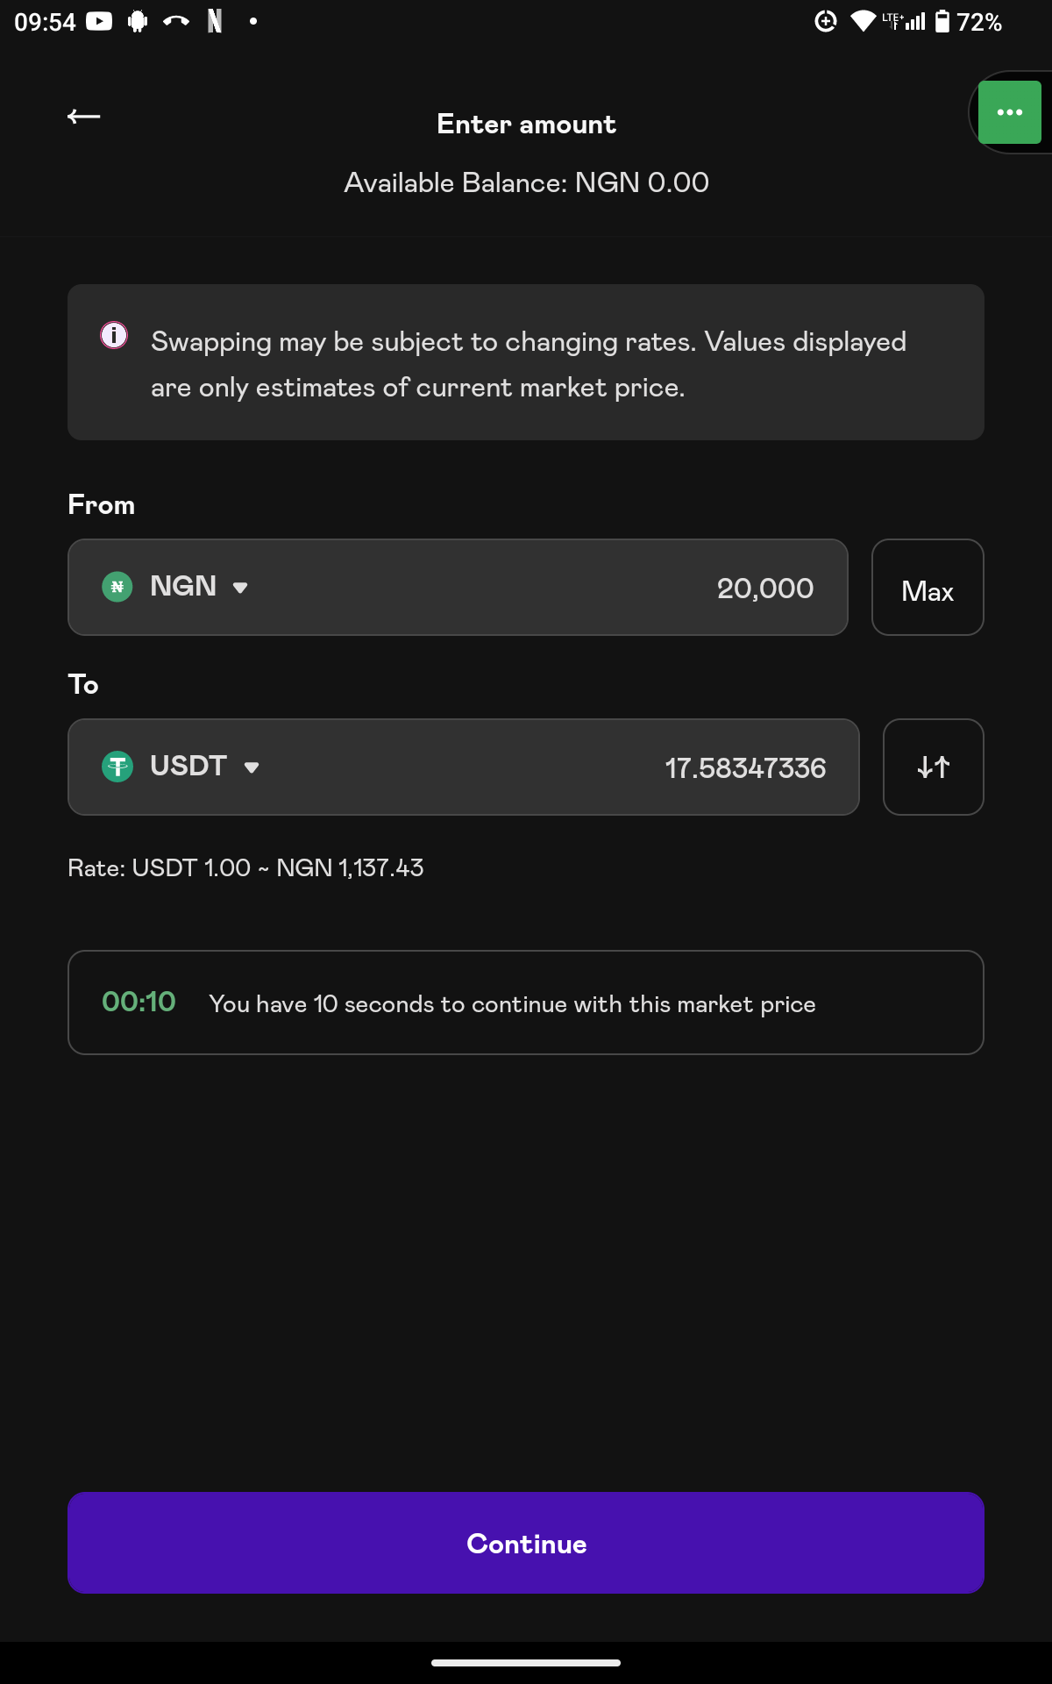Open the green three-dots menu

coord(1009,112)
